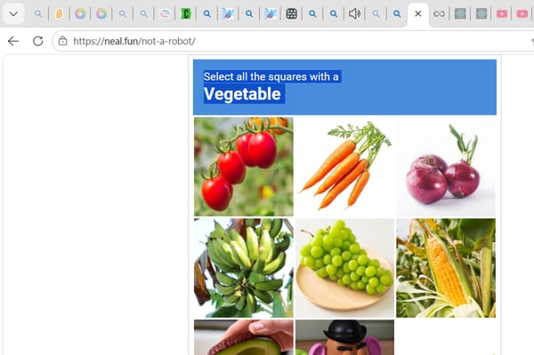Close the active neal.fun tab

(418, 14)
